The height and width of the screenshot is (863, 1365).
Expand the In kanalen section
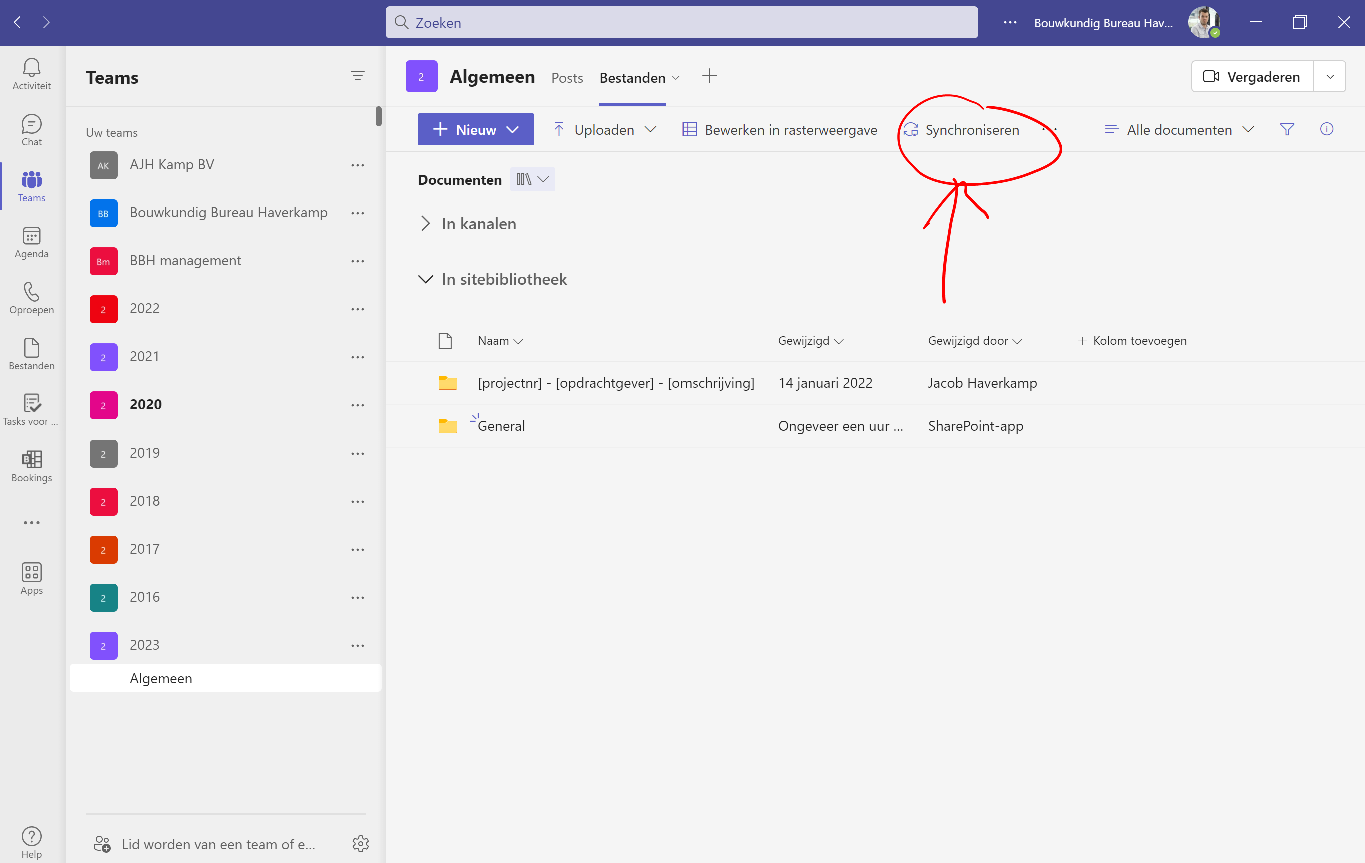[426, 223]
